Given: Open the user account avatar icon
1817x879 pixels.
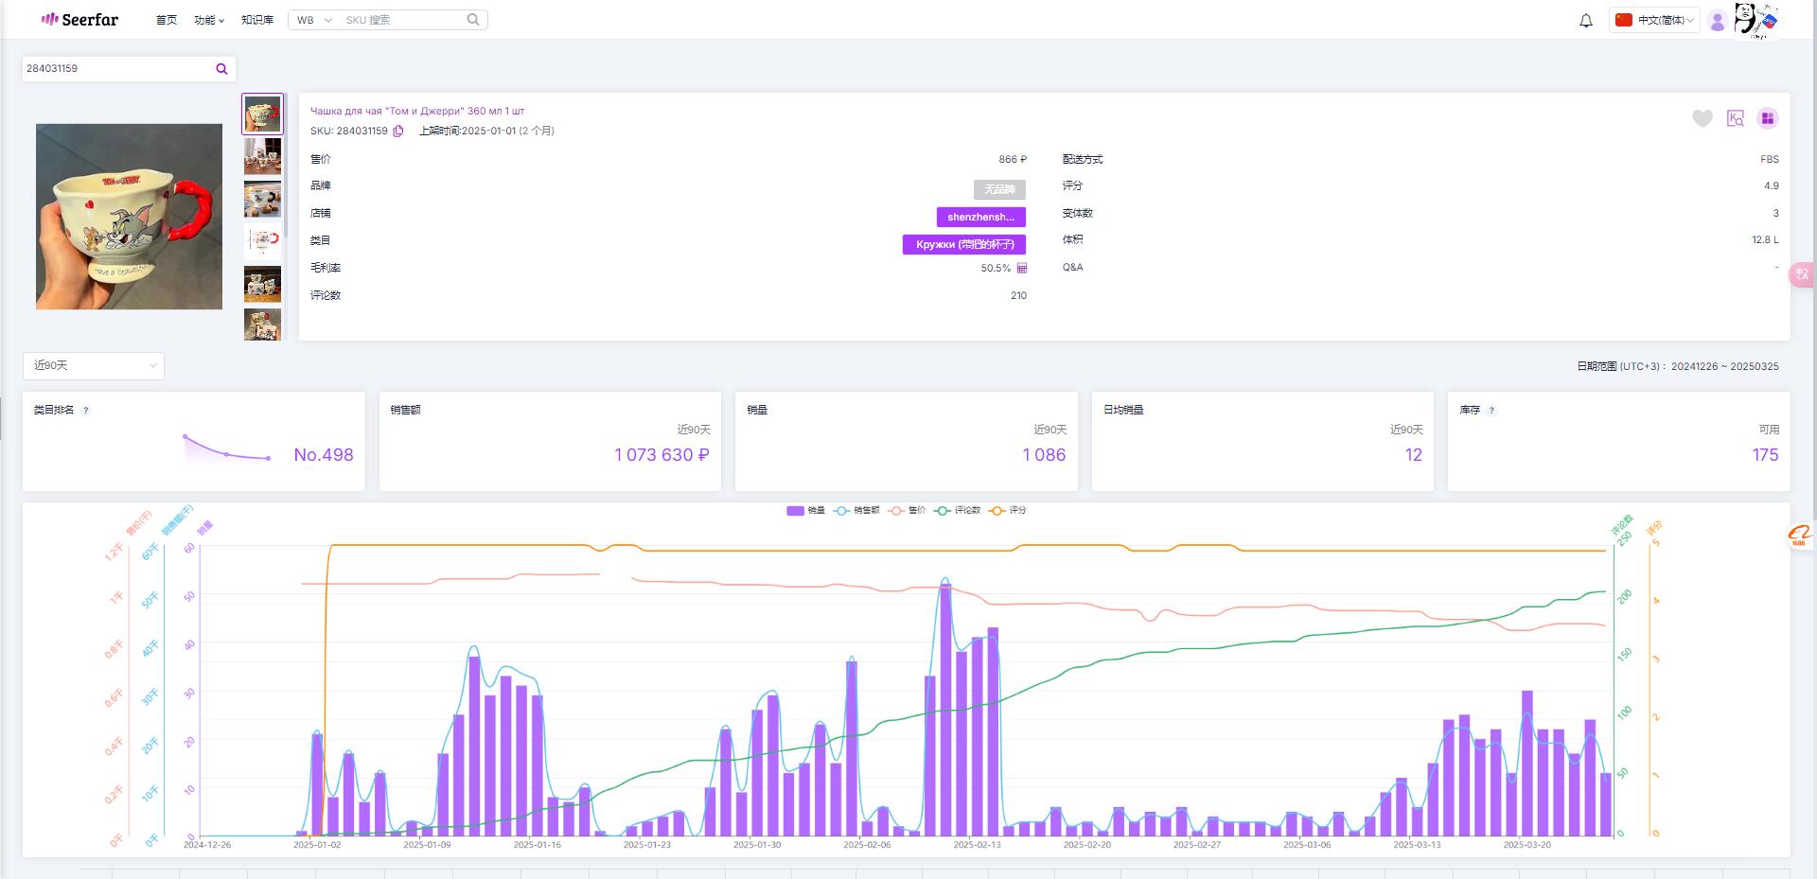Looking at the screenshot, I should (1718, 20).
